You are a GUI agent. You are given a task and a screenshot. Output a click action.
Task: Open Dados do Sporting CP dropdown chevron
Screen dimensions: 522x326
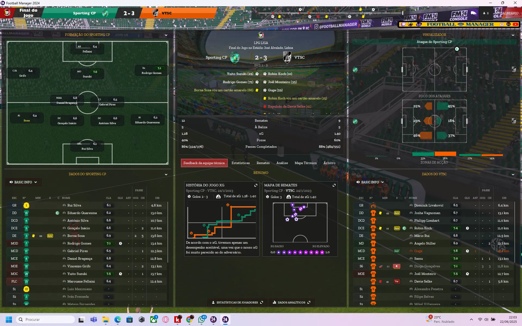166,174
